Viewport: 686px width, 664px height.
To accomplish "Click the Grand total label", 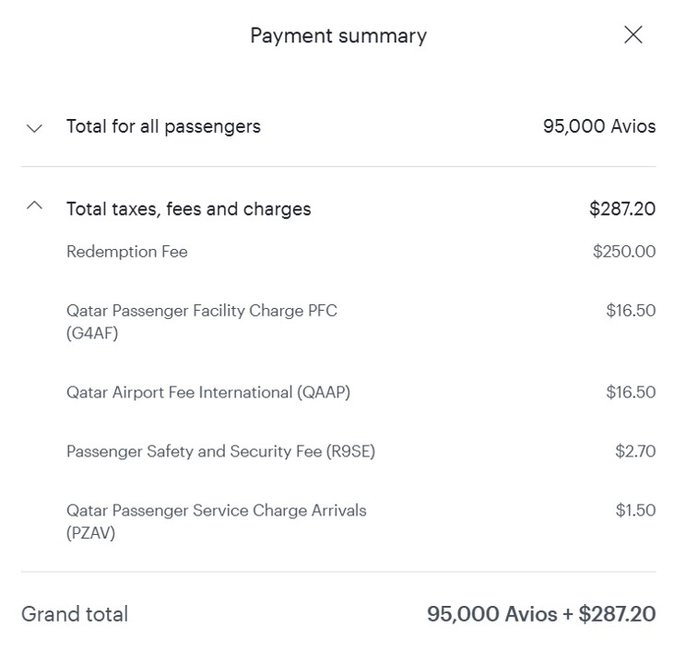I will coord(75,614).
